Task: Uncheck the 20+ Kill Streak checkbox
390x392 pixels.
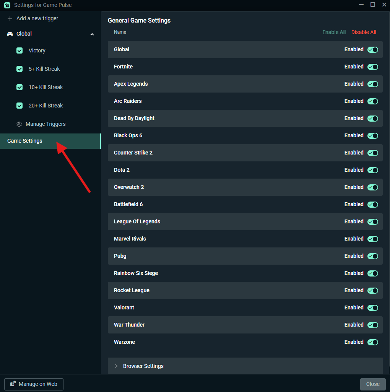Action: [x=19, y=106]
